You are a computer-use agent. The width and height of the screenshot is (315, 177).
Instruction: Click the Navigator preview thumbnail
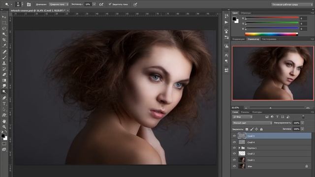coord(273,73)
